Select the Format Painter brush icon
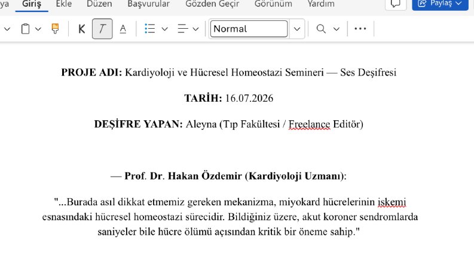The image size is (474, 267). point(55,29)
